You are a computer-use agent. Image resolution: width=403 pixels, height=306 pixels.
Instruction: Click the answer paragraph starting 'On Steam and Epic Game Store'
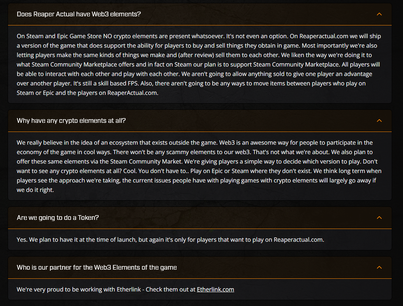pyautogui.click(x=199, y=64)
